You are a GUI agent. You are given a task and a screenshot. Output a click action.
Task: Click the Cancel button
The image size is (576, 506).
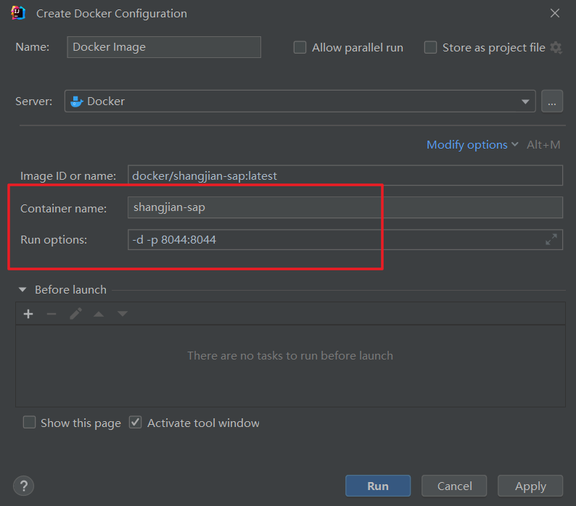point(454,486)
